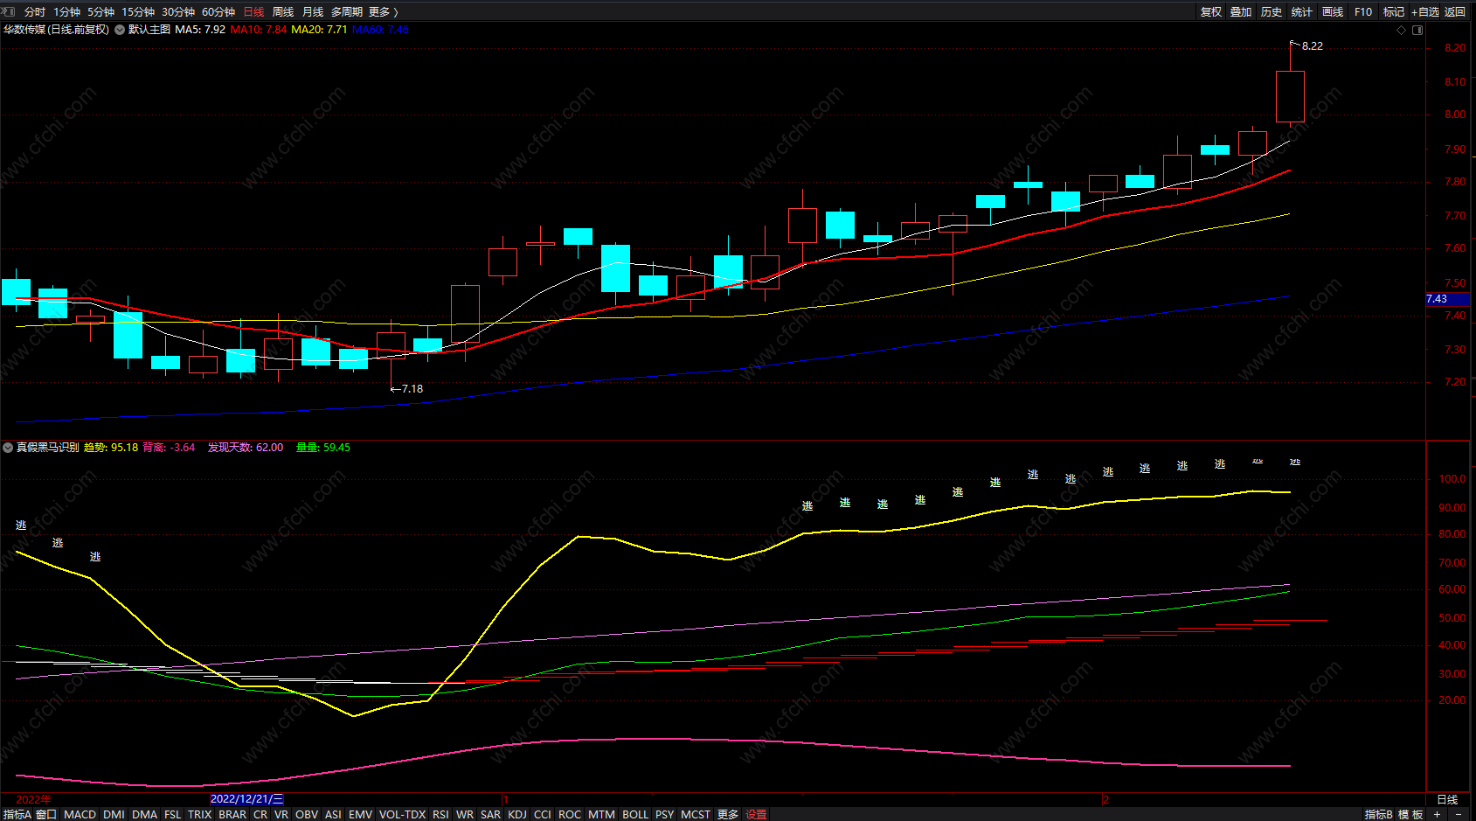Switch to 周线 weekly chart
The height and width of the screenshot is (821, 1476).
[x=283, y=12]
